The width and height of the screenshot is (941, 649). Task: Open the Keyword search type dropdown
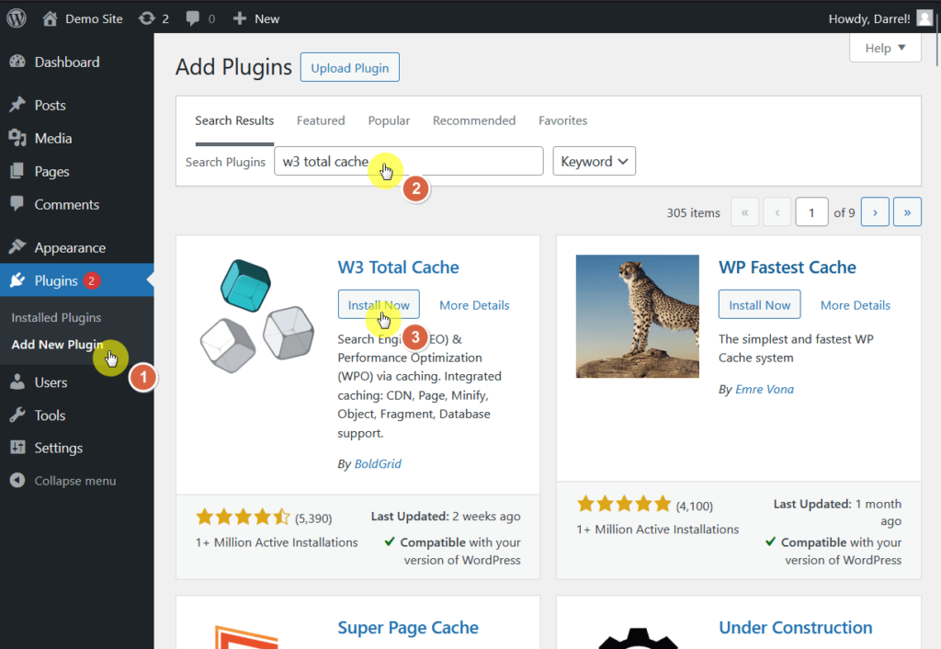coord(595,161)
